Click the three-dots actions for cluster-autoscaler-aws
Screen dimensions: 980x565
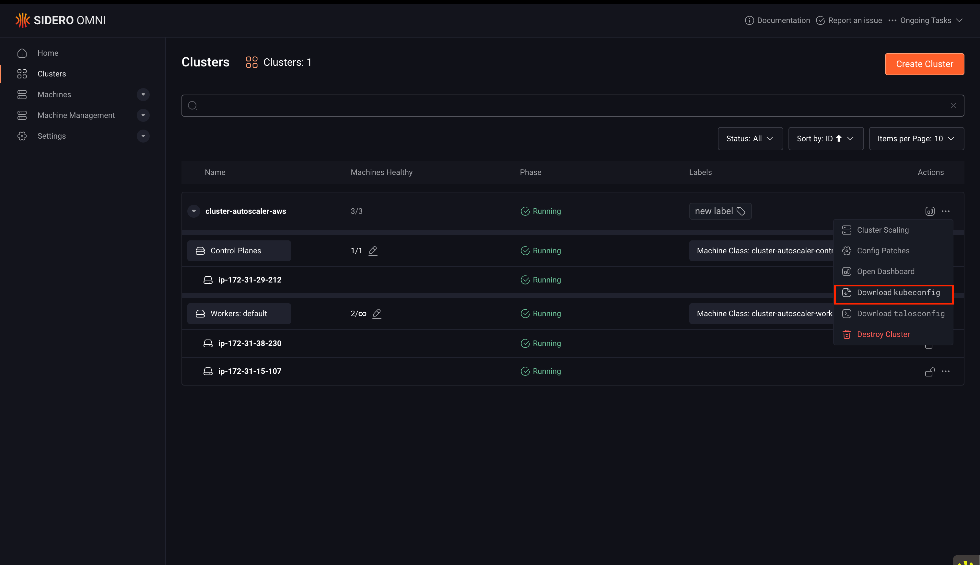click(x=945, y=211)
